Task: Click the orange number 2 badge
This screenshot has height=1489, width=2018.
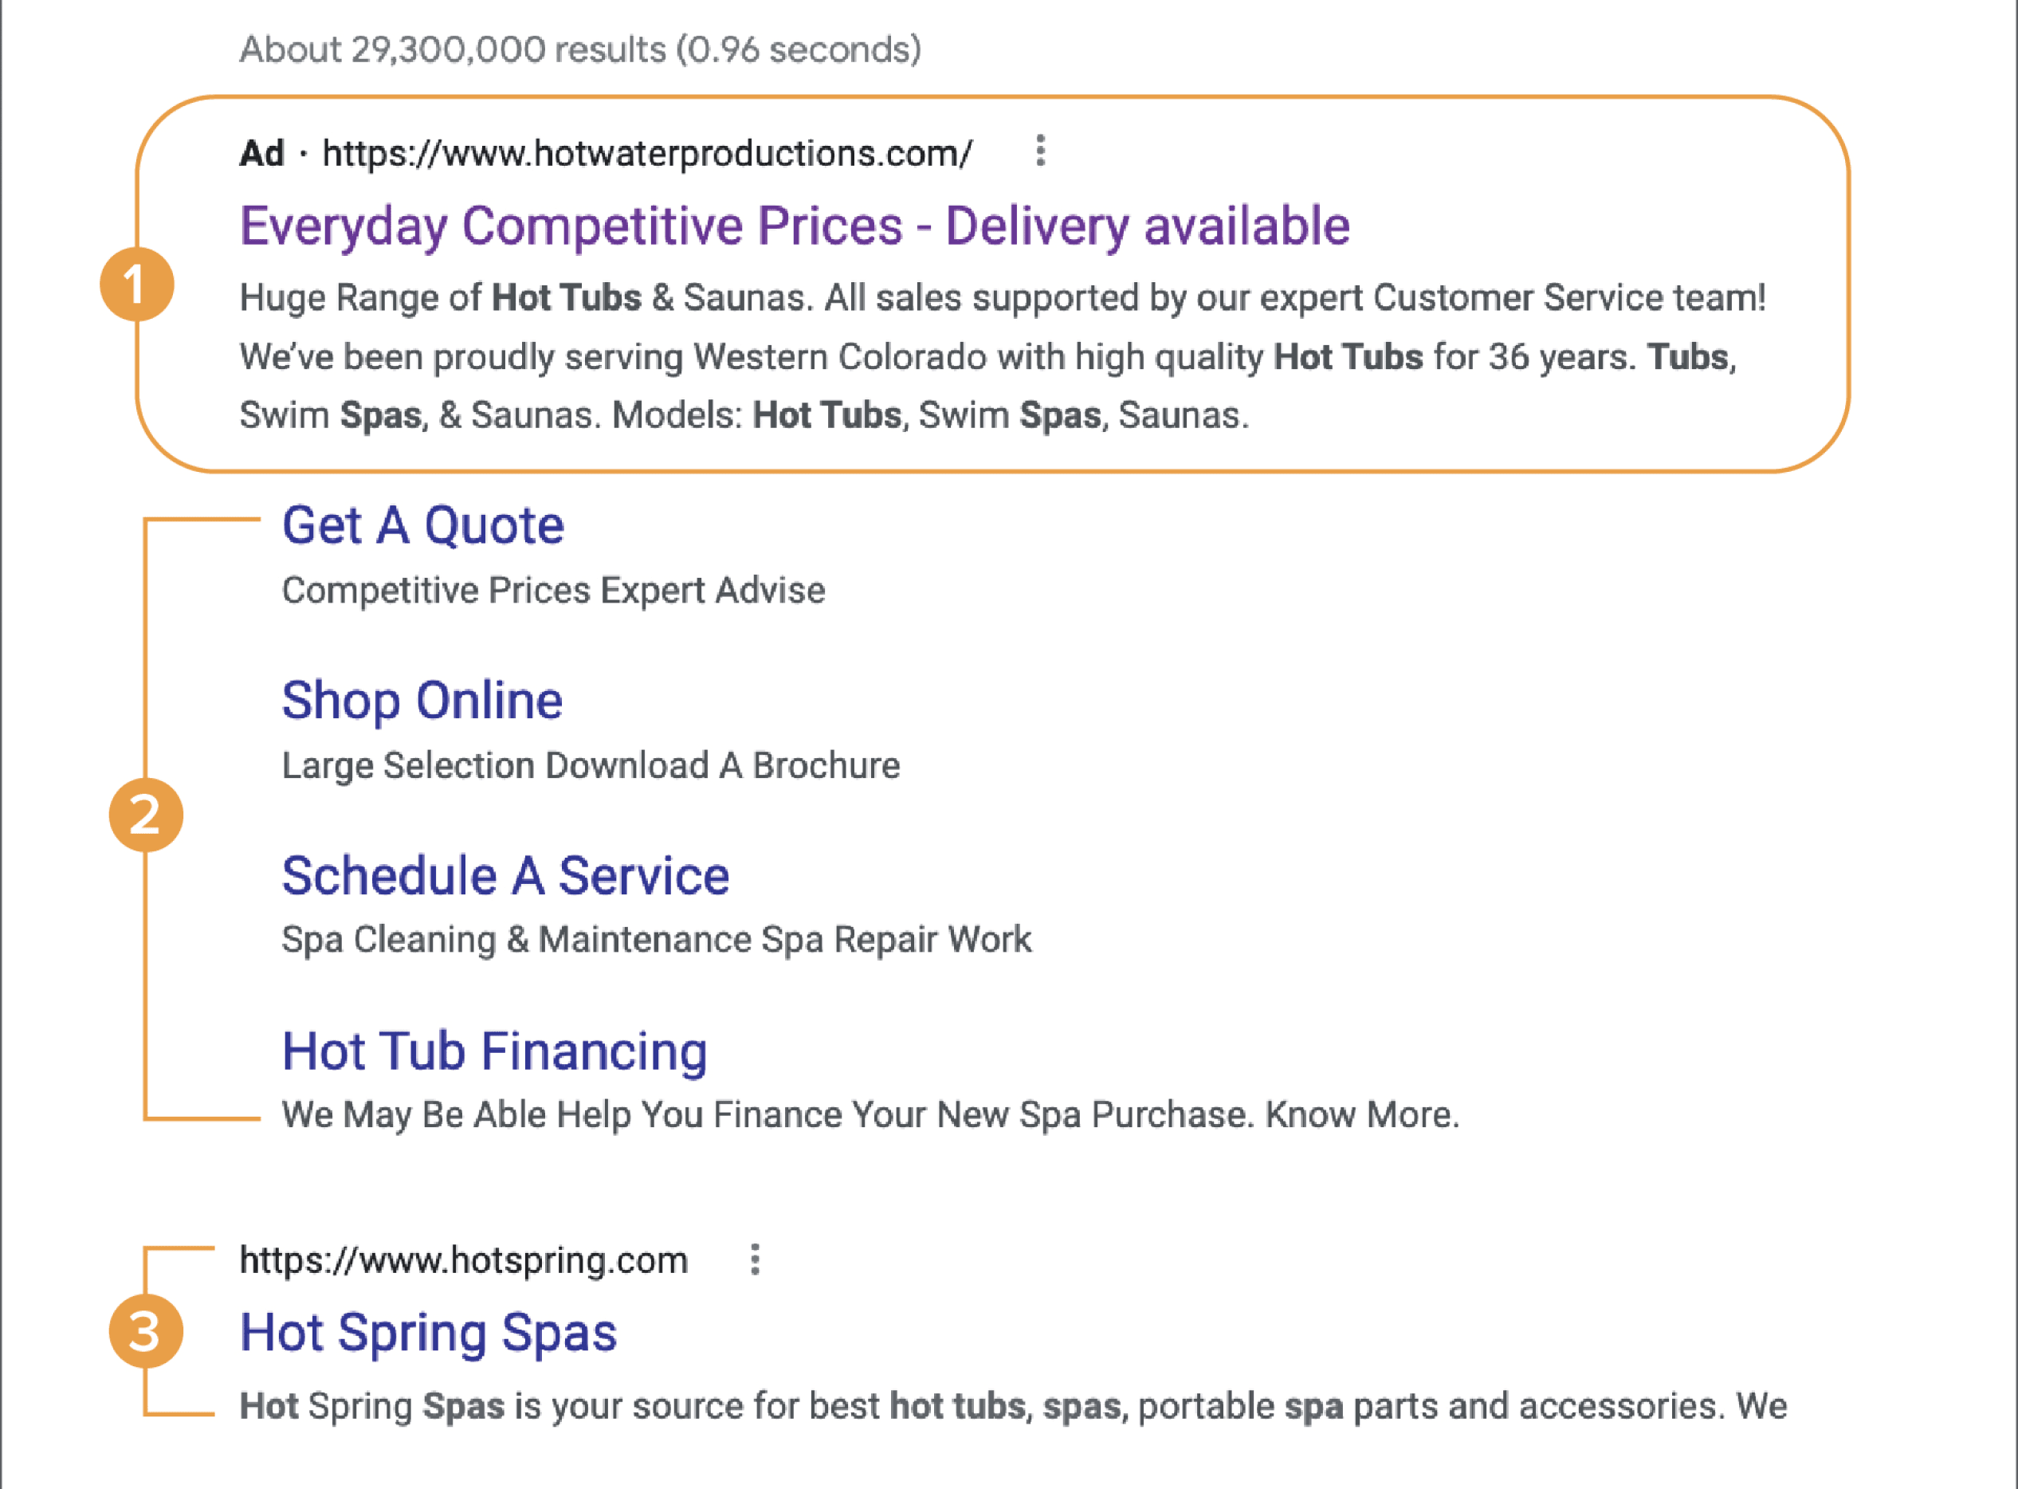Action: [145, 815]
